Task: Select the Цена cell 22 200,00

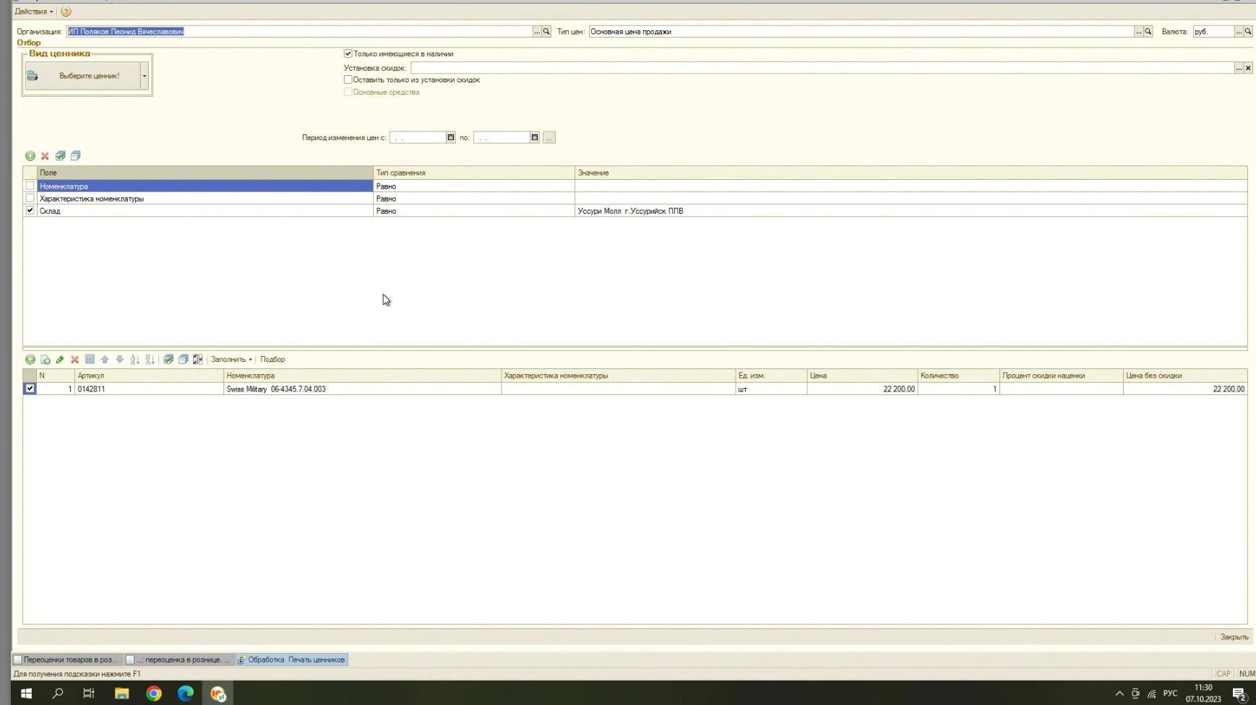Action: click(x=862, y=389)
